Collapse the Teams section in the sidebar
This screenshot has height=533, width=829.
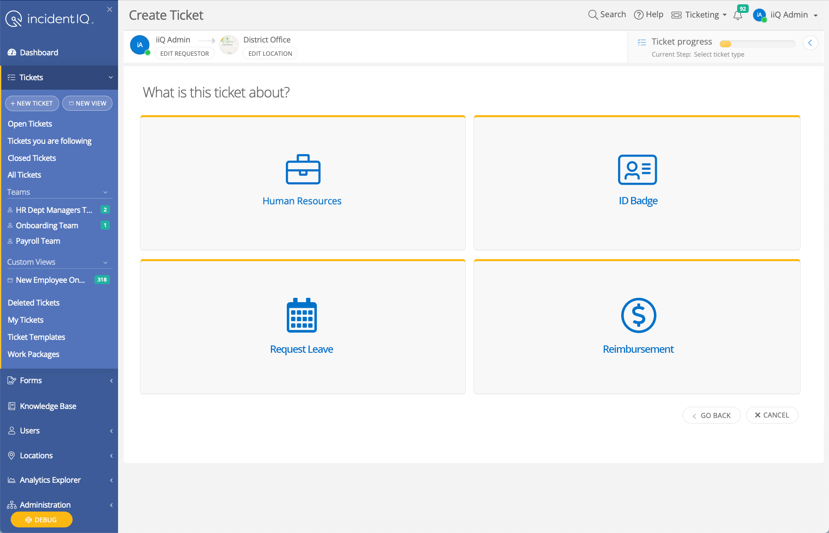[106, 192]
